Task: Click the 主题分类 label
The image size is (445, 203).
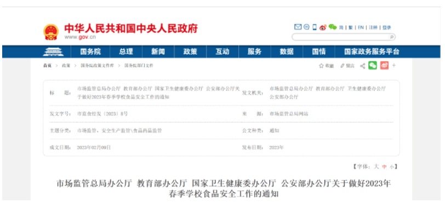Action: click(x=60, y=131)
